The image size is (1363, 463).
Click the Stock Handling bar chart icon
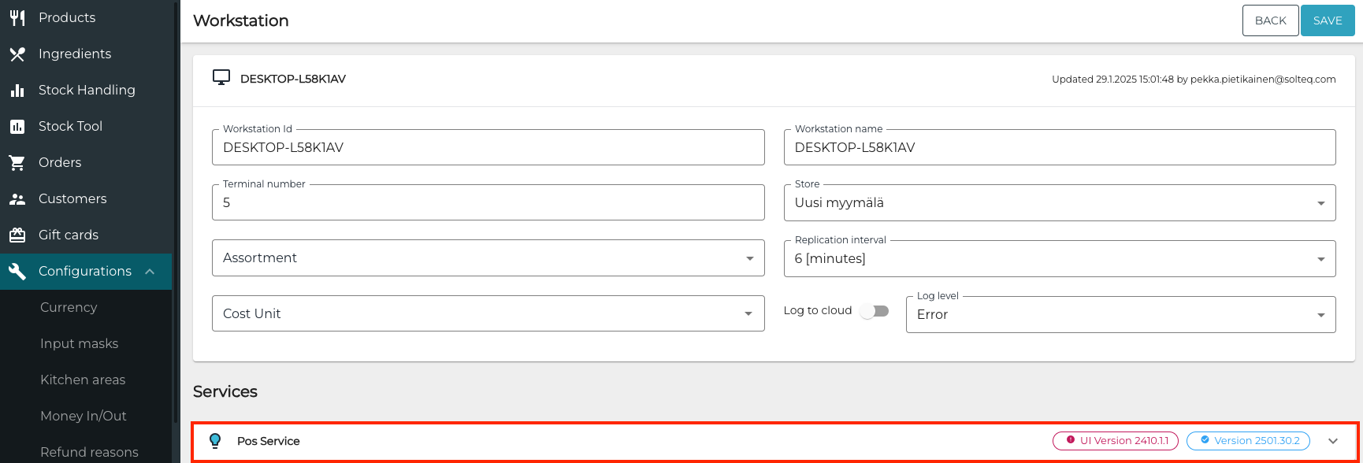click(x=17, y=90)
